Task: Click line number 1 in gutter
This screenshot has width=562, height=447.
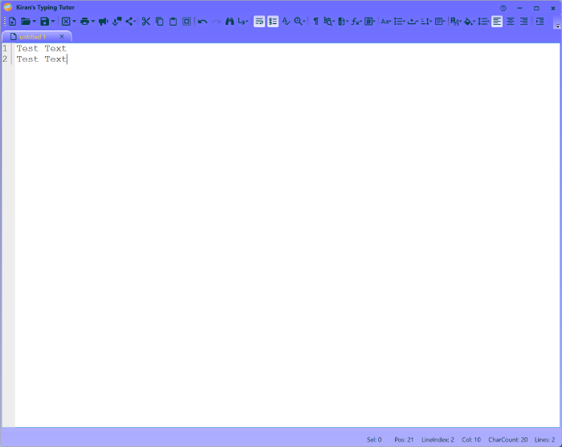Action: tap(5, 48)
